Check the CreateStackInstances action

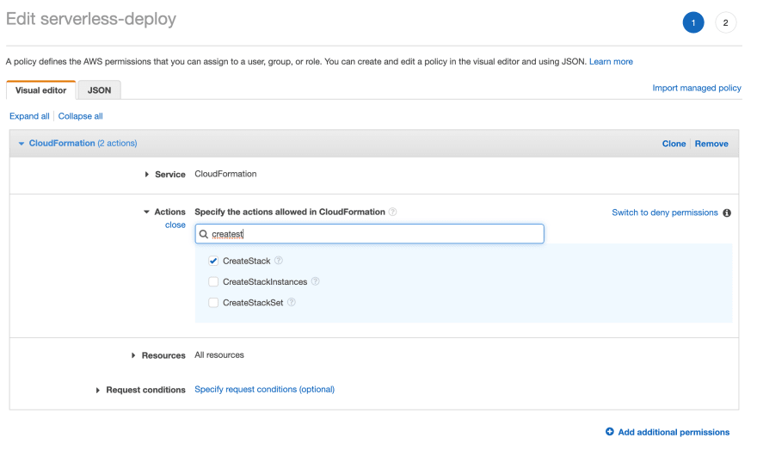pyautogui.click(x=213, y=281)
